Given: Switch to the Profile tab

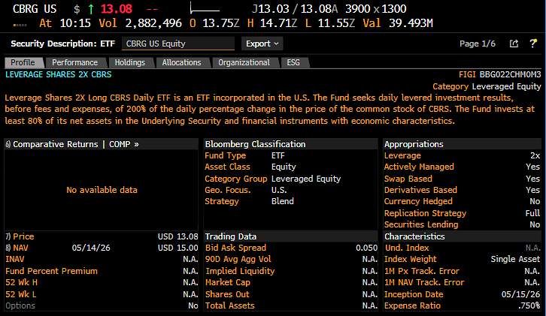Looking at the screenshot, I should point(23,62).
